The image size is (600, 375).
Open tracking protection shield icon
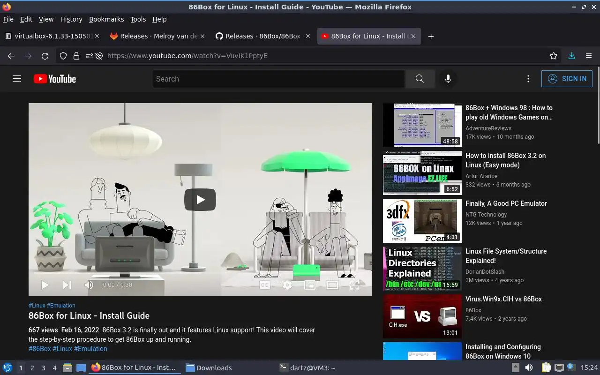[63, 56]
